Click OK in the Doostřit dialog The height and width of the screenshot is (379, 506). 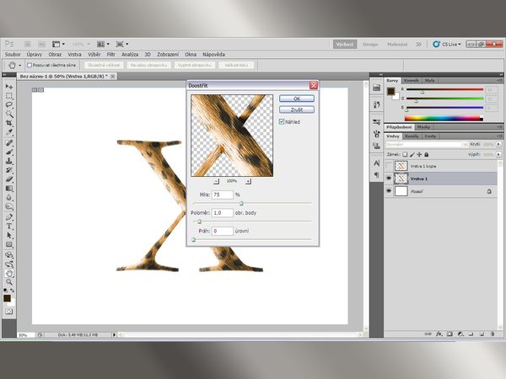click(297, 99)
